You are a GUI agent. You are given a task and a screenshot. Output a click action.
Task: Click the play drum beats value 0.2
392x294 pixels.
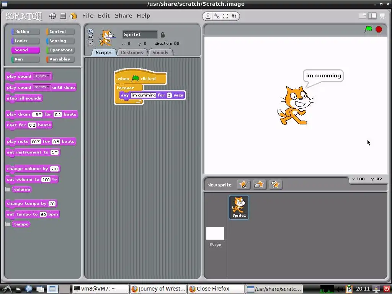58,114
